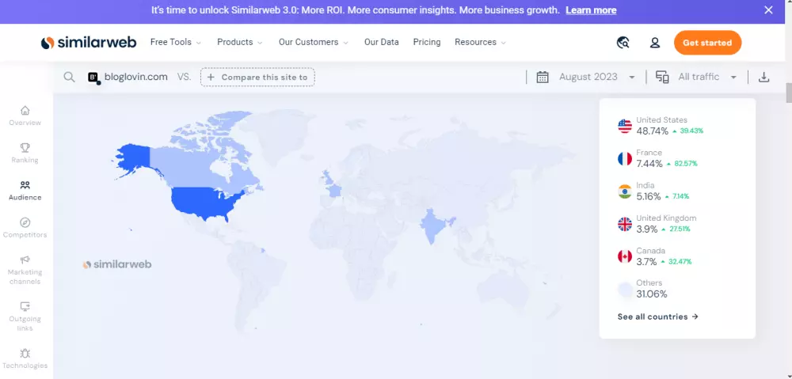Click the 27.51% change indicator

[x=676, y=229]
